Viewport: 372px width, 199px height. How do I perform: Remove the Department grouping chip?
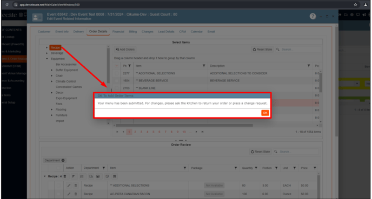pos(63,160)
